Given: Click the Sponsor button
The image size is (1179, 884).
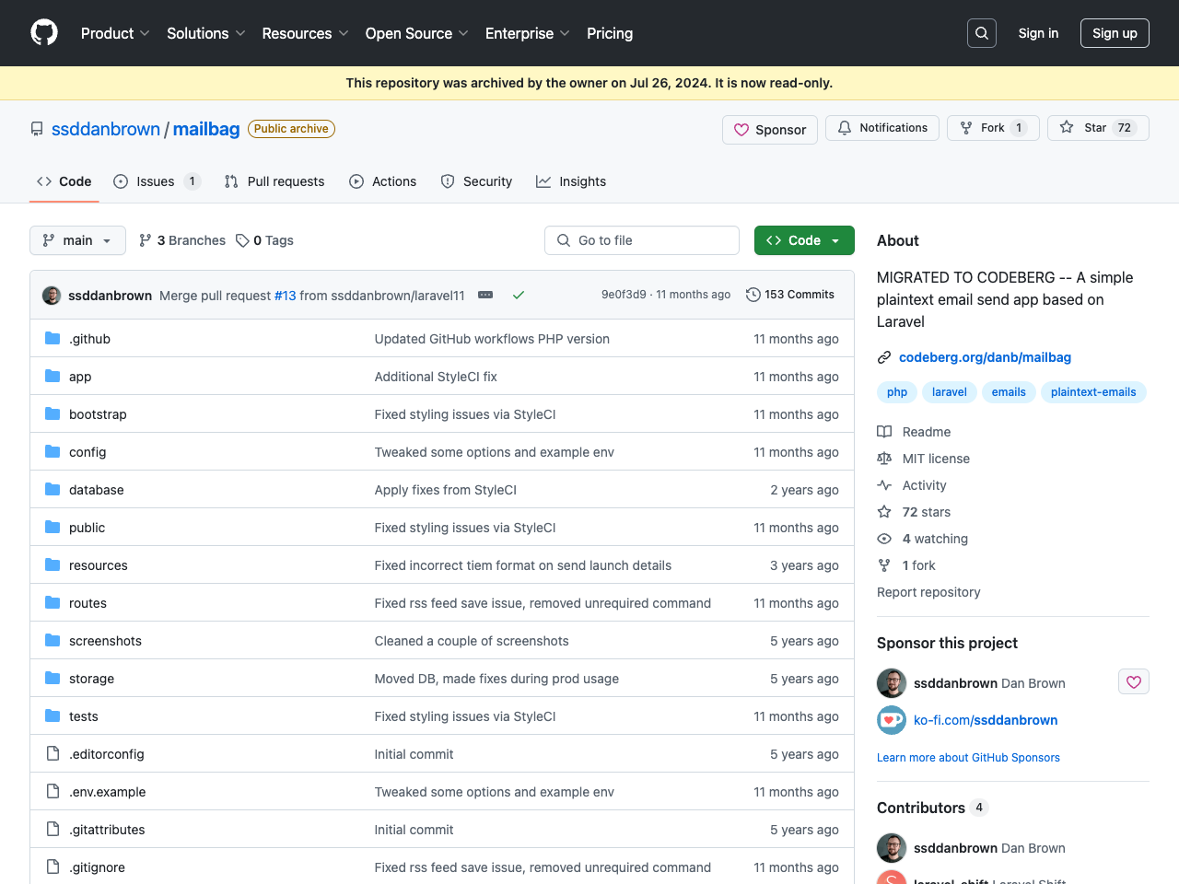Looking at the screenshot, I should 770,130.
